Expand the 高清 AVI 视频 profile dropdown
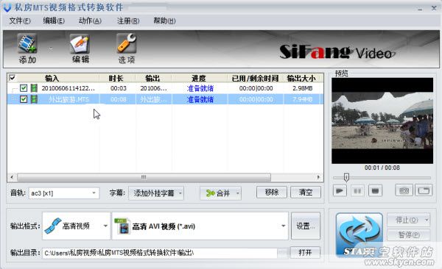This screenshot has width=442, height=269. (x=283, y=226)
